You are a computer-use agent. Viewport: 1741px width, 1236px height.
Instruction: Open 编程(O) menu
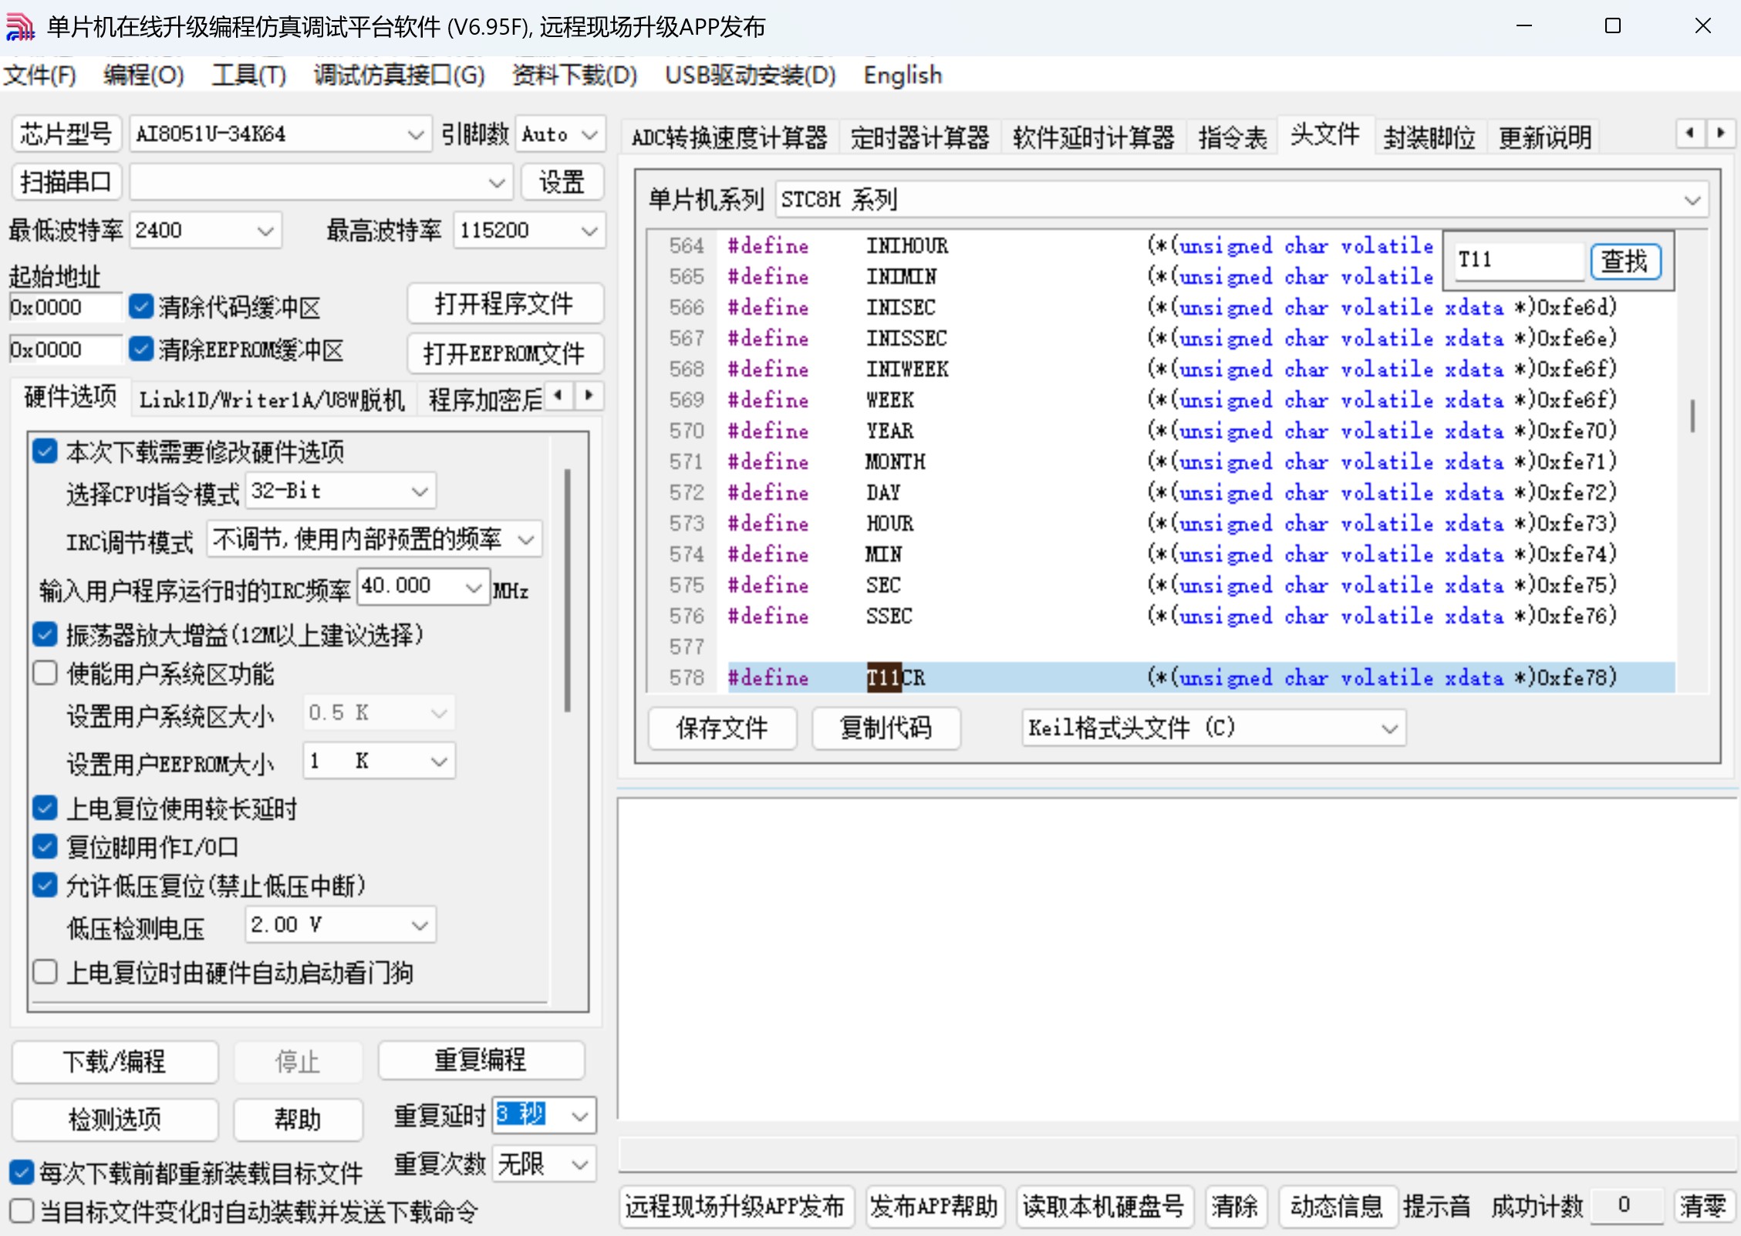click(x=143, y=75)
